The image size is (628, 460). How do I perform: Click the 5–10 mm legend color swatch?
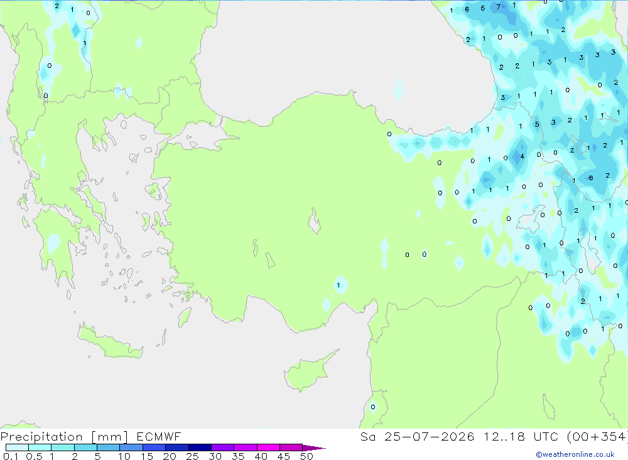(108, 447)
